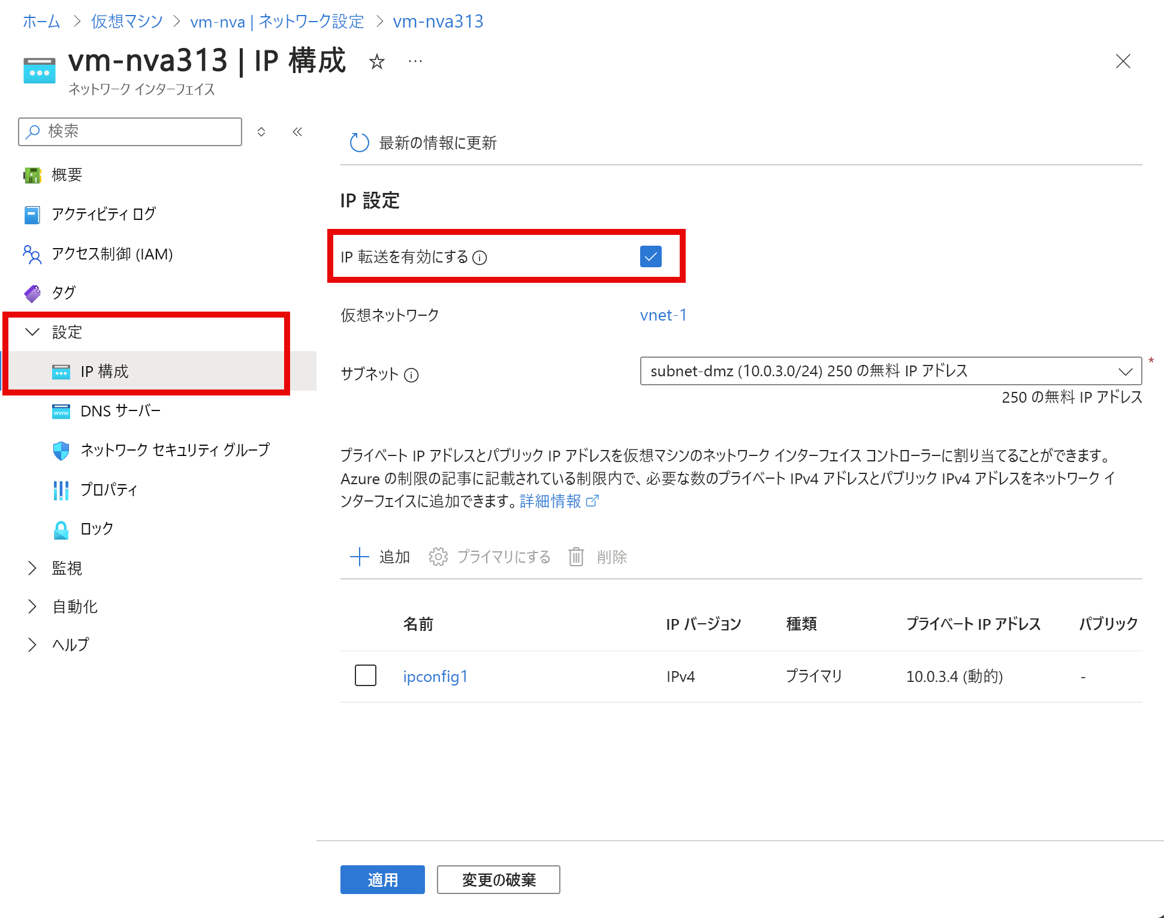Toggle the expand/collapse all menu arrows
The width and height of the screenshot is (1164, 918).
click(x=261, y=131)
